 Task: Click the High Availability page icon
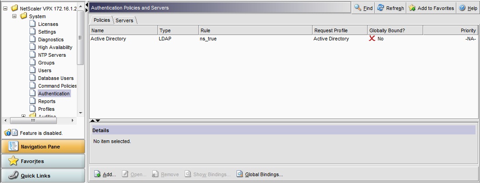[32, 47]
